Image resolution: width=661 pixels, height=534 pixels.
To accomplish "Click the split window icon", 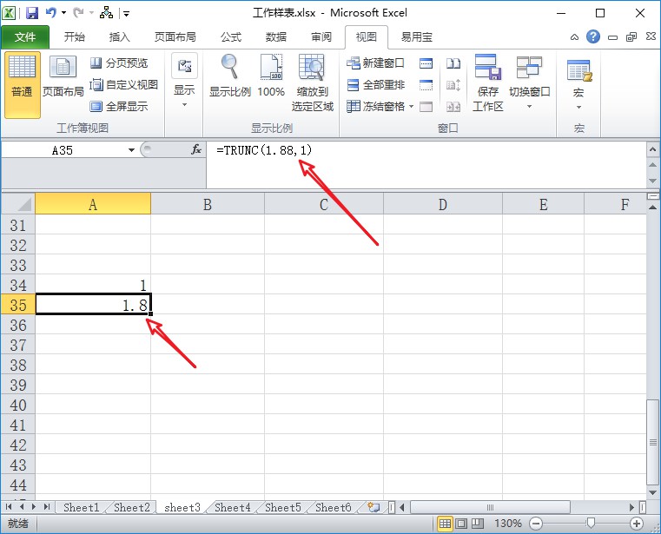I will (x=426, y=63).
